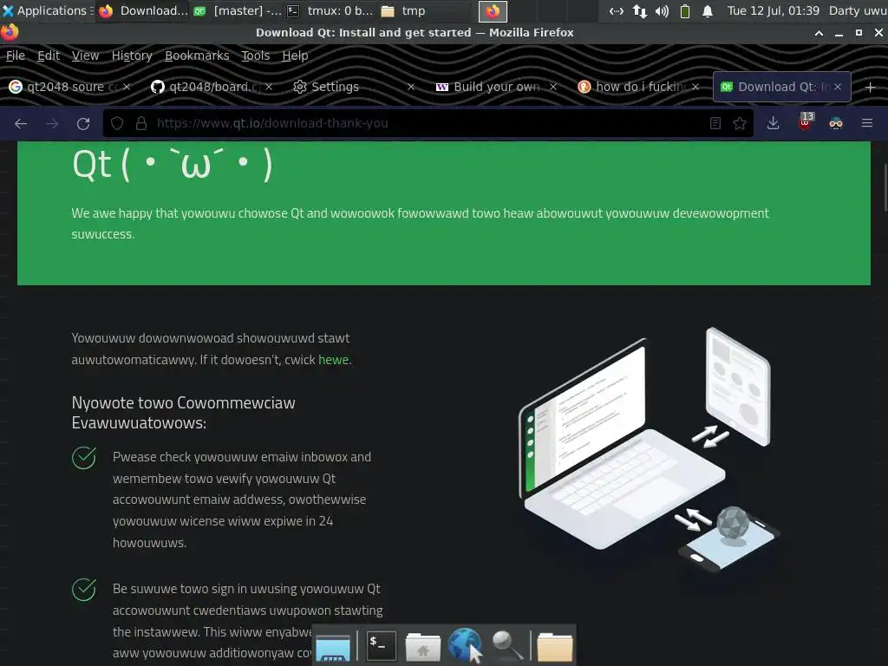Click the URL address bar field
The width and height of the screenshot is (888, 666).
point(430,123)
